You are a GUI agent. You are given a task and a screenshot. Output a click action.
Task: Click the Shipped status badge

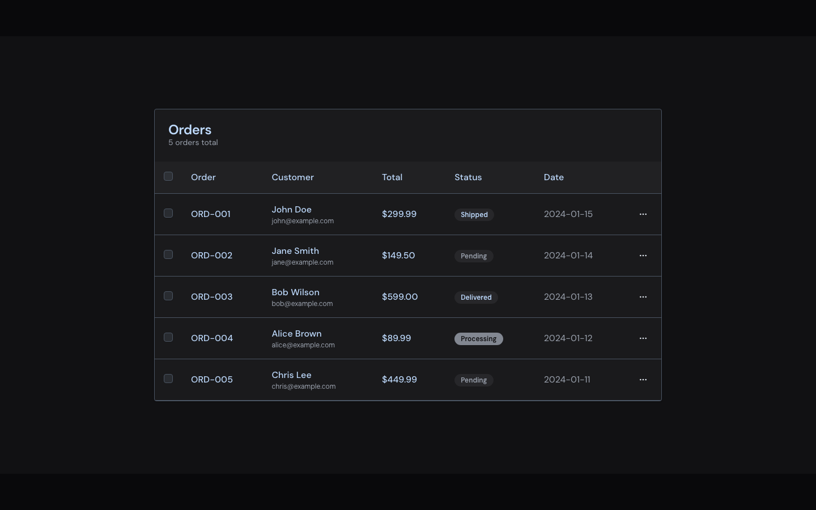tap(474, 215)
